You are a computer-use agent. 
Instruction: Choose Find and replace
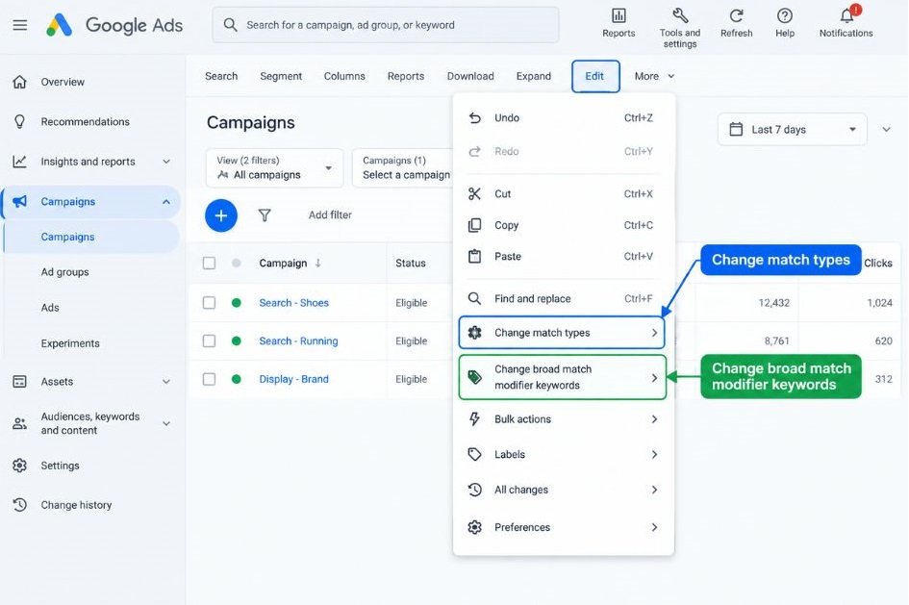pos(563,298)
